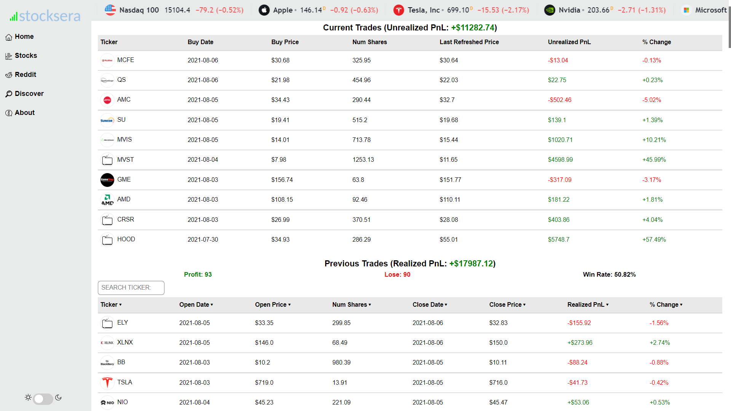Click the sun light theme icon
Image resolution: width=731 pixels, height=411 pixels.
pos(28,398)
